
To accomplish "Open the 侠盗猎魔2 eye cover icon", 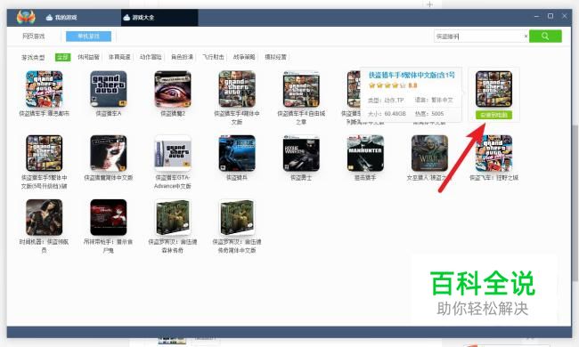I will pyautogui.click(x=173, y=89).
